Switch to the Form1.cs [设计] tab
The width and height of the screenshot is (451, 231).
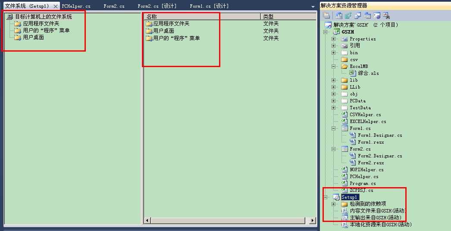[x=209, y=6]
